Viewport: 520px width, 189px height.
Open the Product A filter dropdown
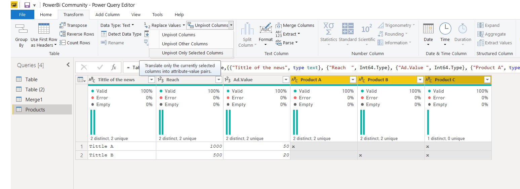coord(353,80)
